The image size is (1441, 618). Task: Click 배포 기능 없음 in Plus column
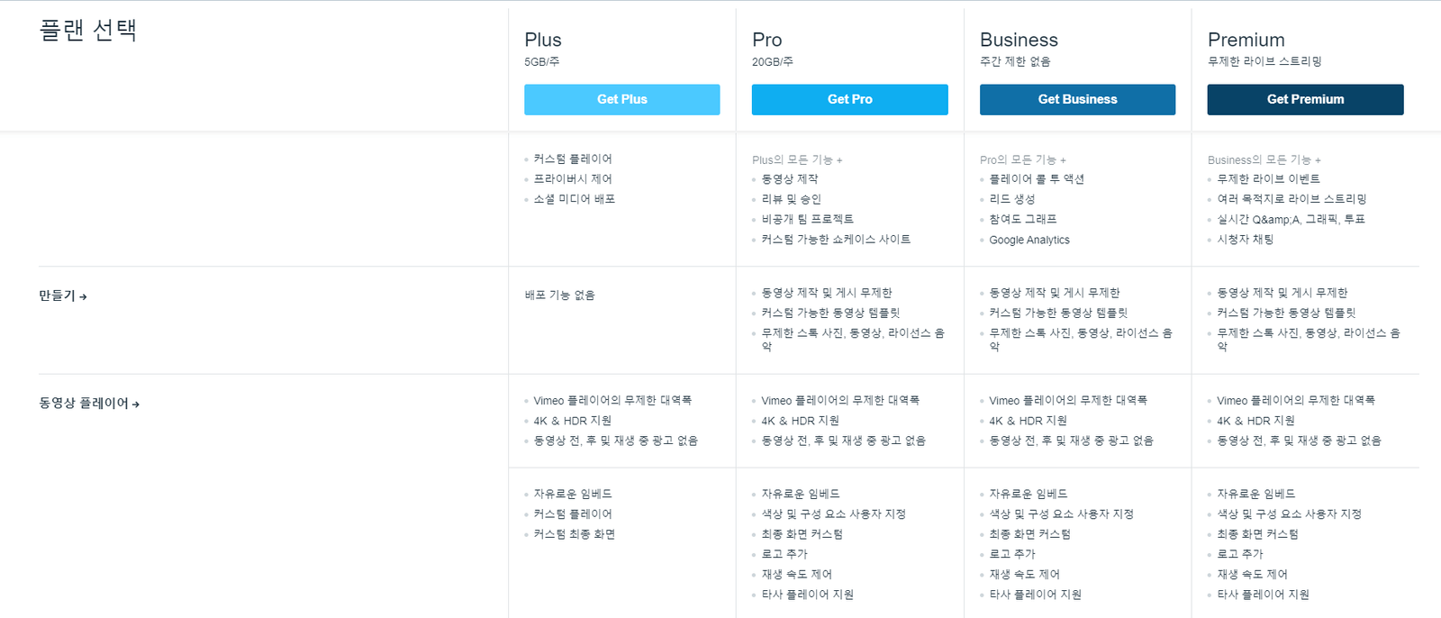pyautogui.click(x=559, y=295)
